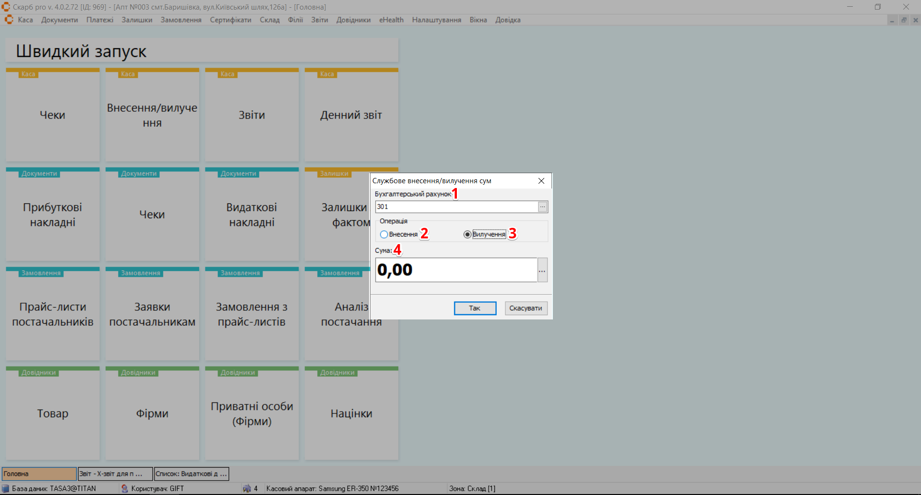Screen dimensions: 921x495
Task: Click the user icon beside Користувач: GIFT
Action: coord(125,488)
